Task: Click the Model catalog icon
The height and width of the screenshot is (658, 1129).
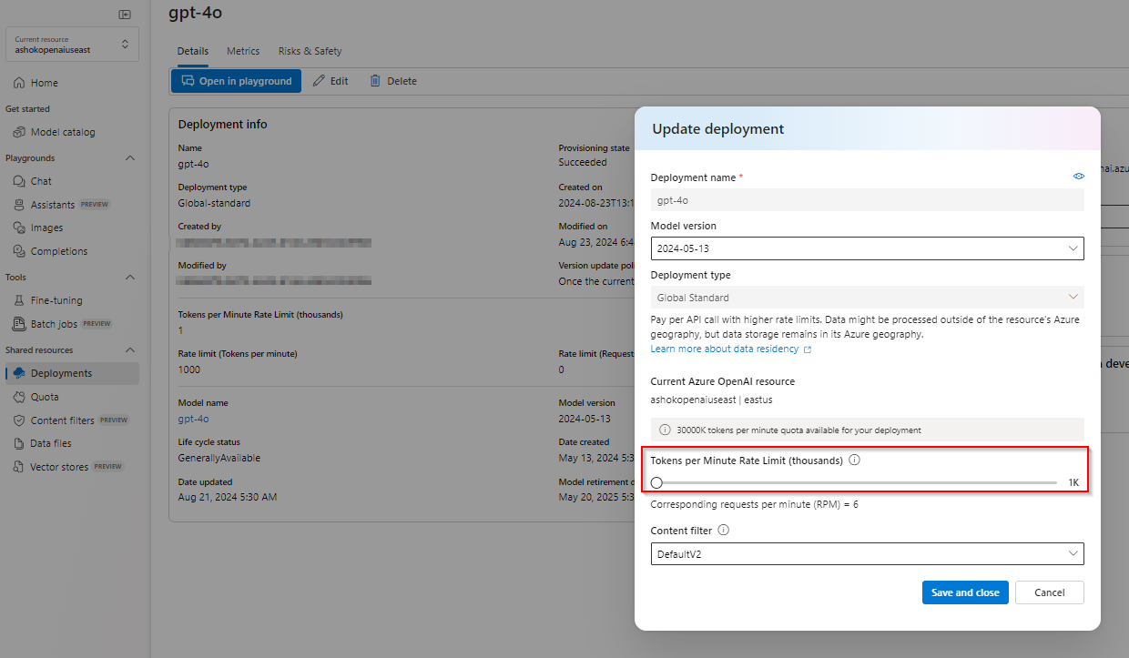Action: (19, 132)
